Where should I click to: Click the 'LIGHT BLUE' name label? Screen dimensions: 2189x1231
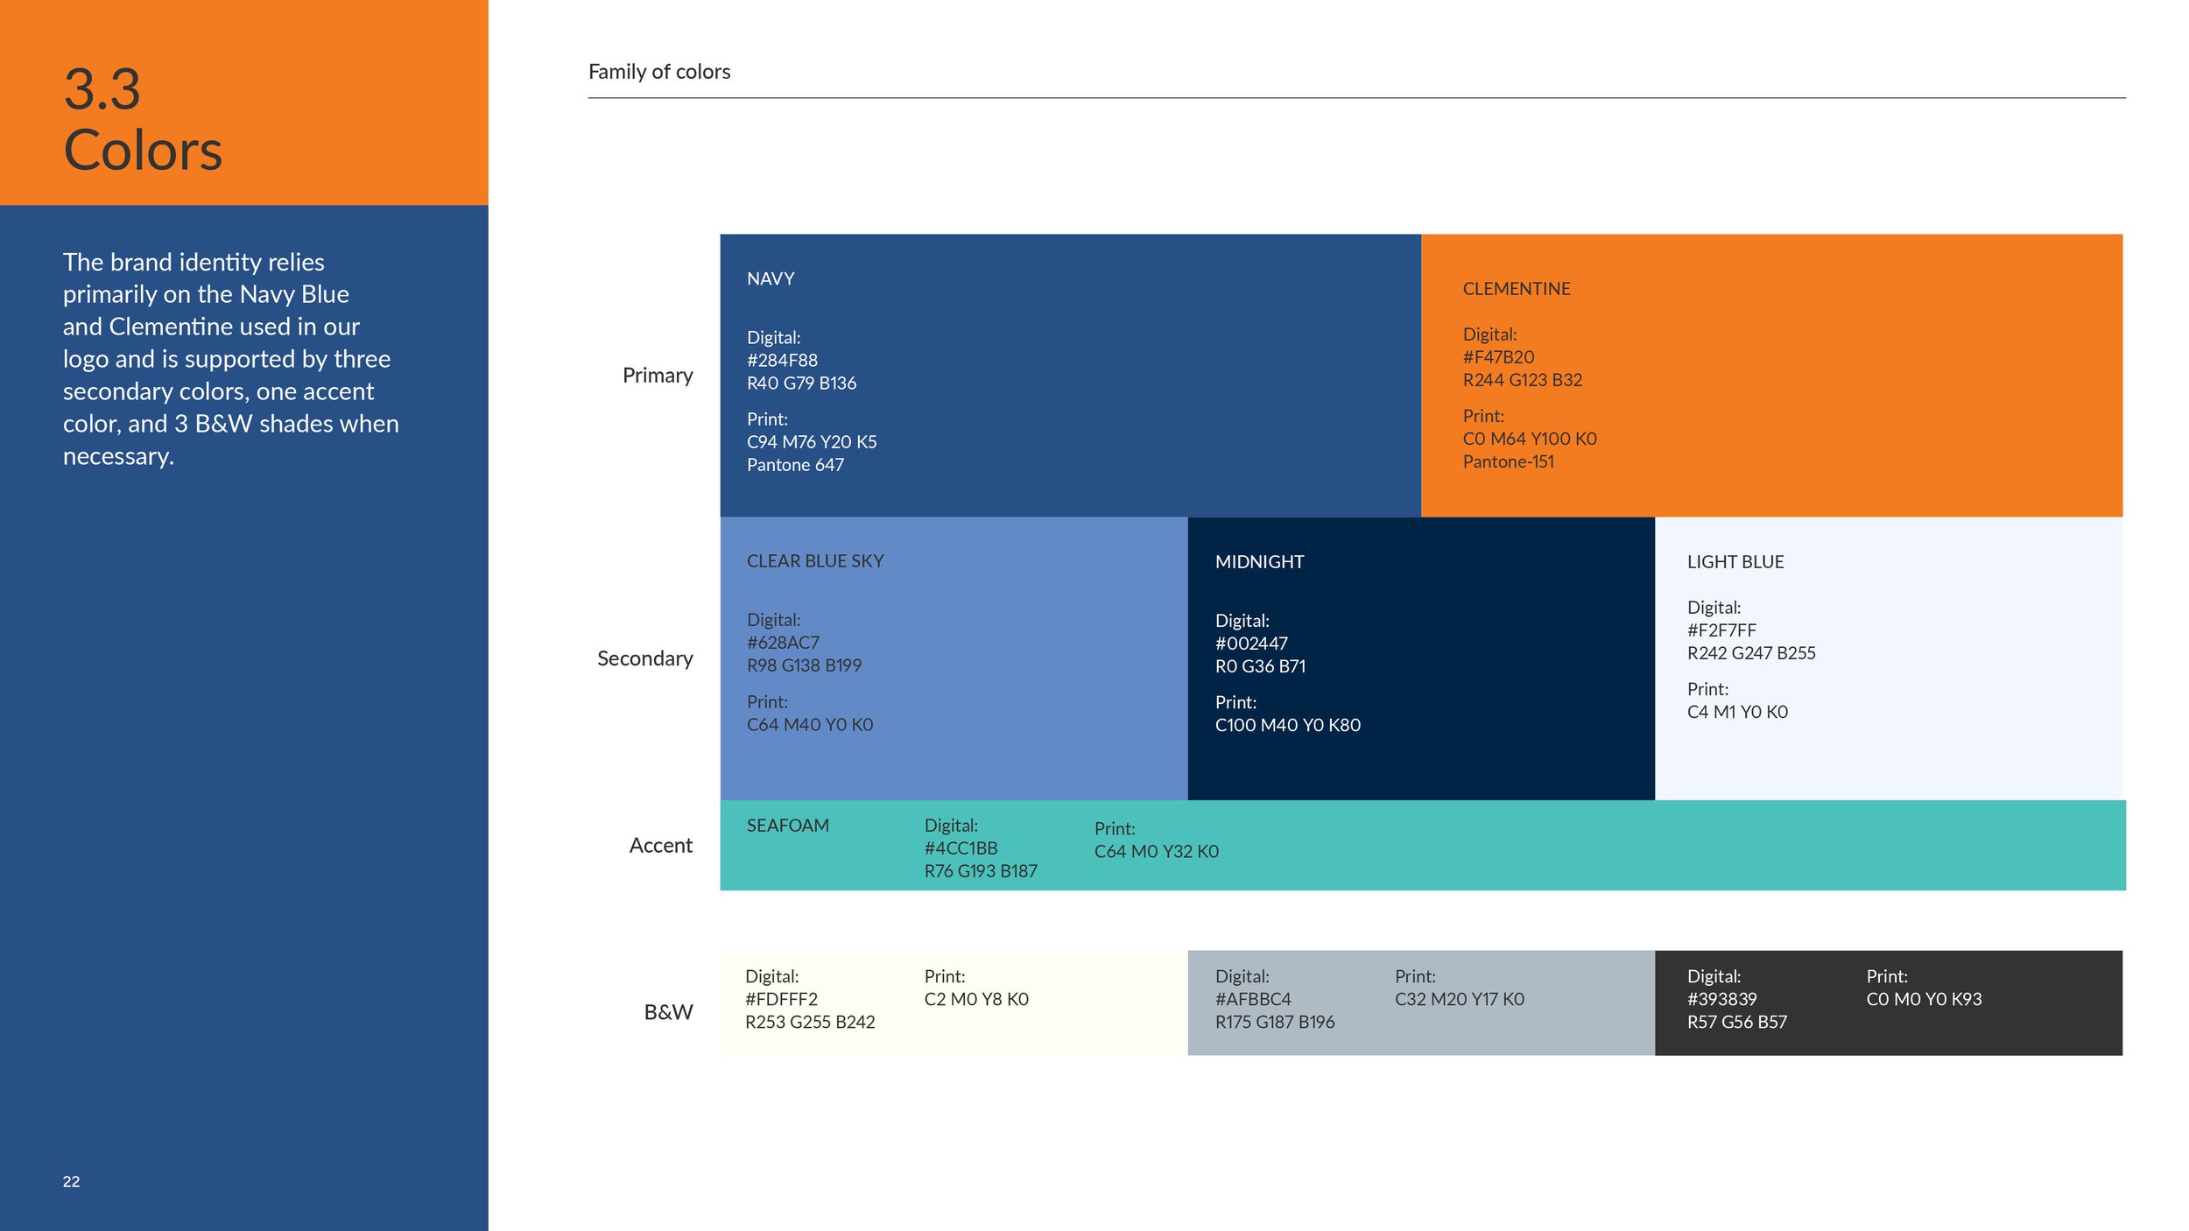pyautogui.click(x=1735, y=562)
